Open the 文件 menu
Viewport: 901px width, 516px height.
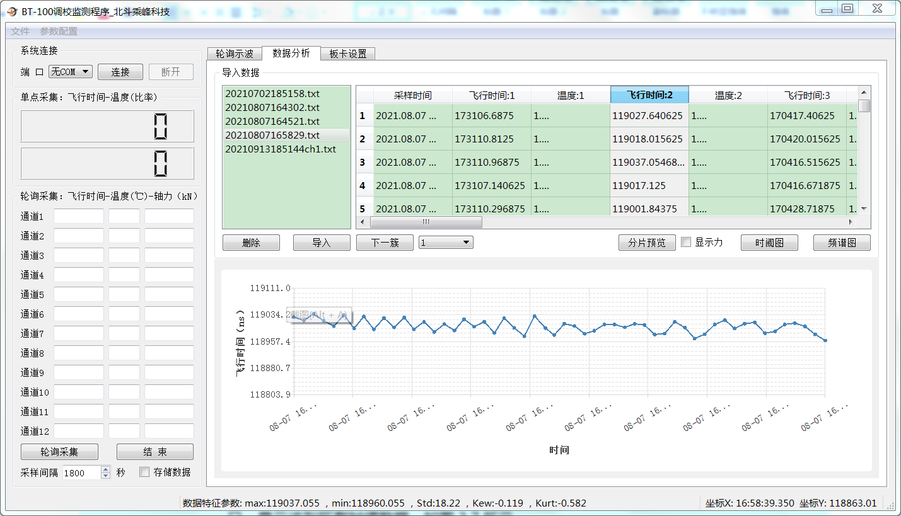20,31
